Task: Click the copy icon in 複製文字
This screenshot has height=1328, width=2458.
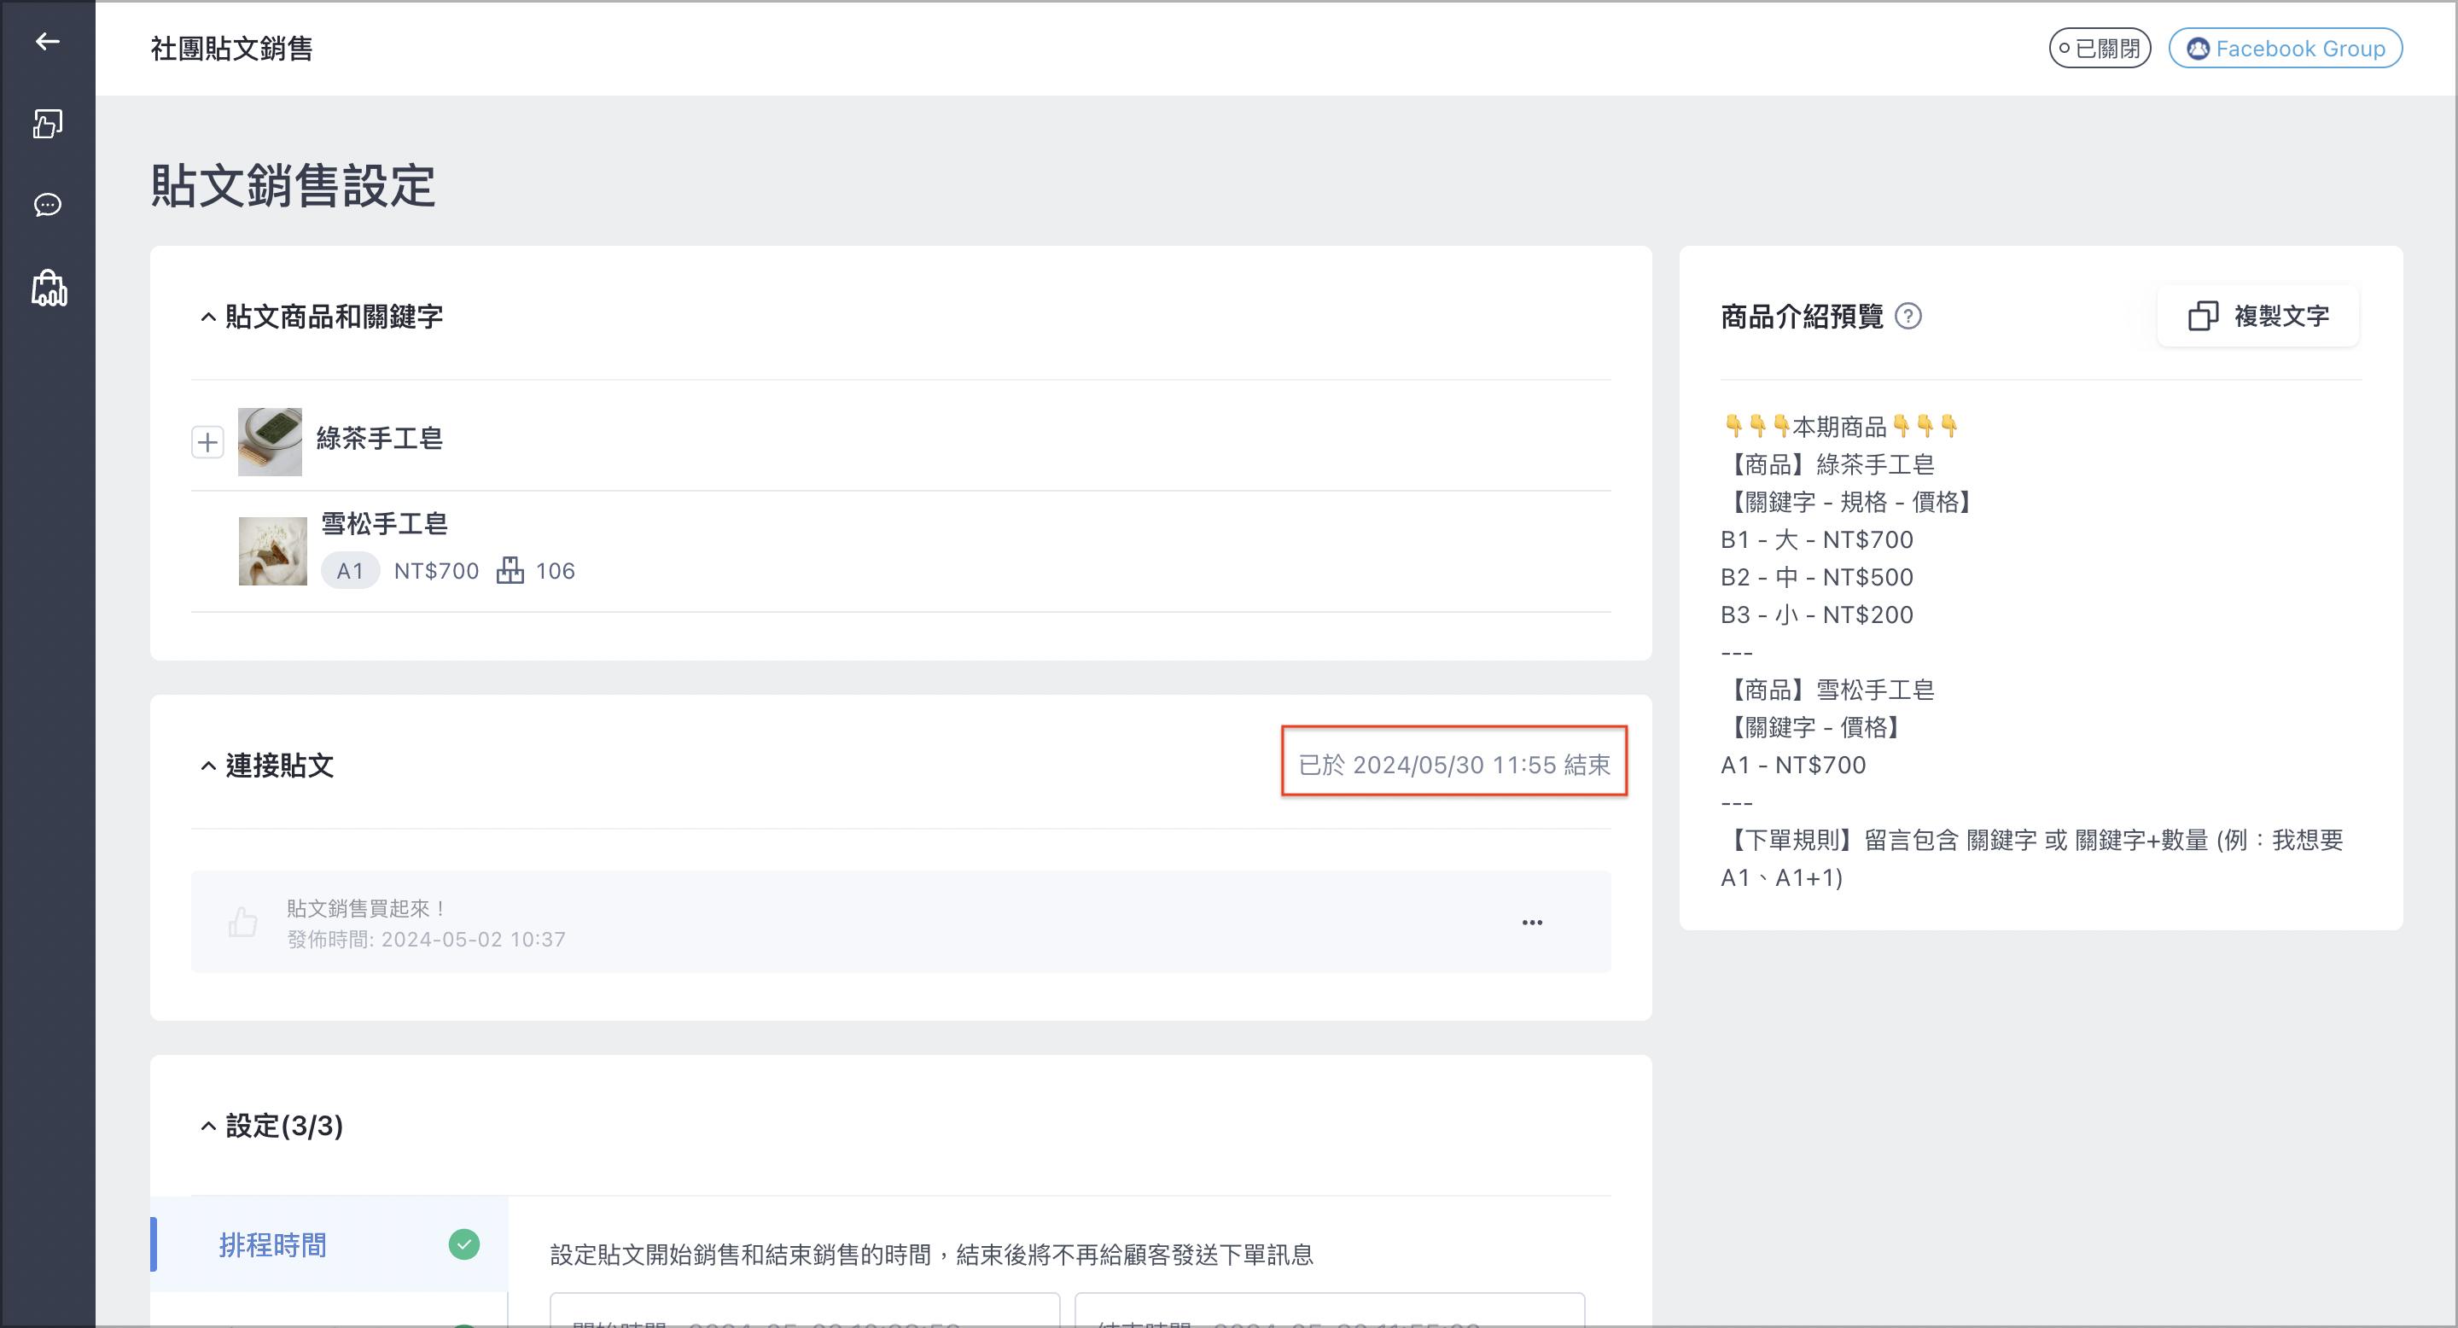Action: (x=2202, y=316)
